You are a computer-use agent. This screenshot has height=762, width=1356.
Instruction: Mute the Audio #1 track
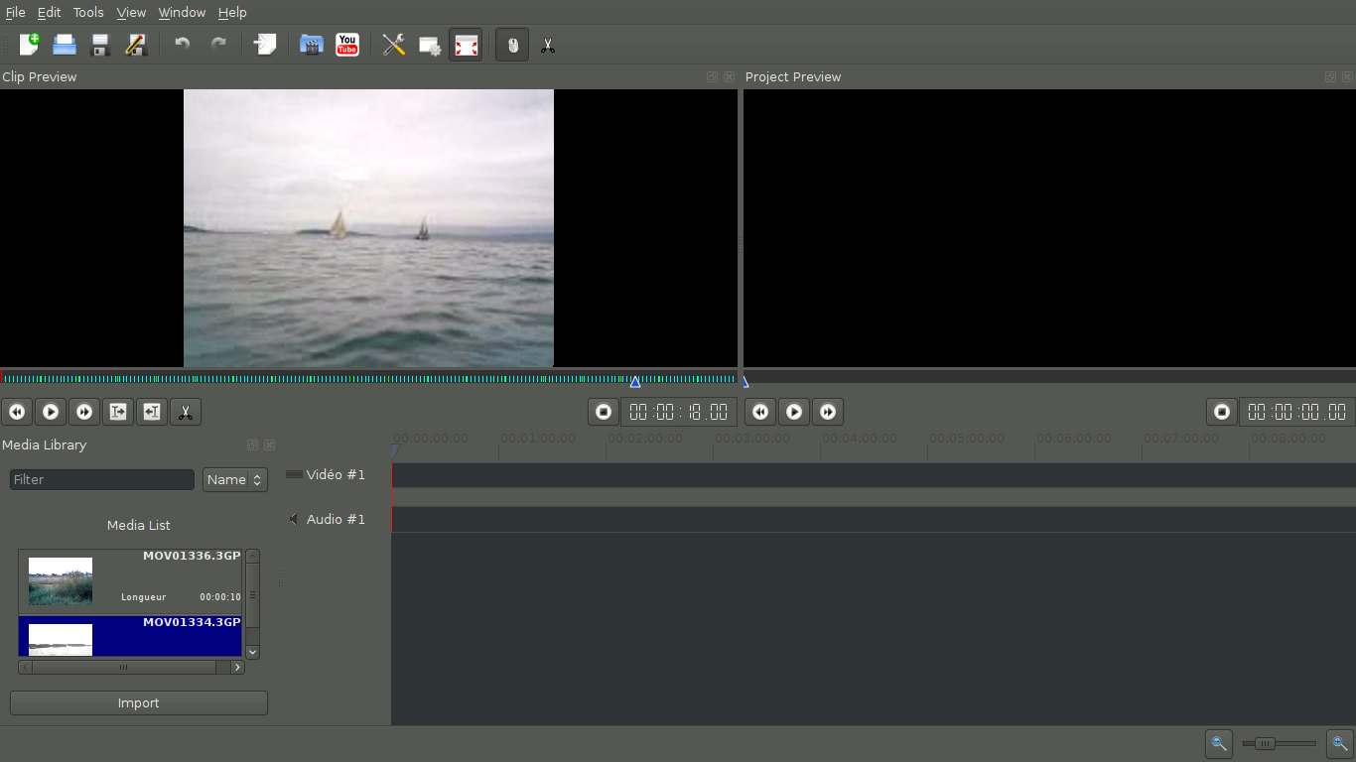pos(293,518)
